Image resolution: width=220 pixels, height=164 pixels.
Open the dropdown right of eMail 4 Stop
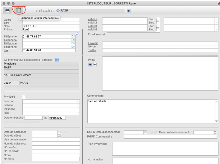click(x=216, y=30)
